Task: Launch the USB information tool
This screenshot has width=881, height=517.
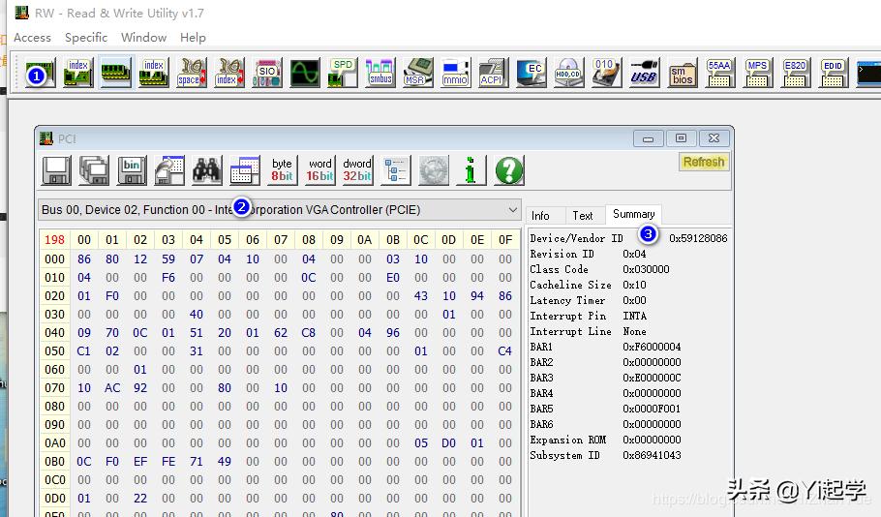Action: tap(643, 73)
